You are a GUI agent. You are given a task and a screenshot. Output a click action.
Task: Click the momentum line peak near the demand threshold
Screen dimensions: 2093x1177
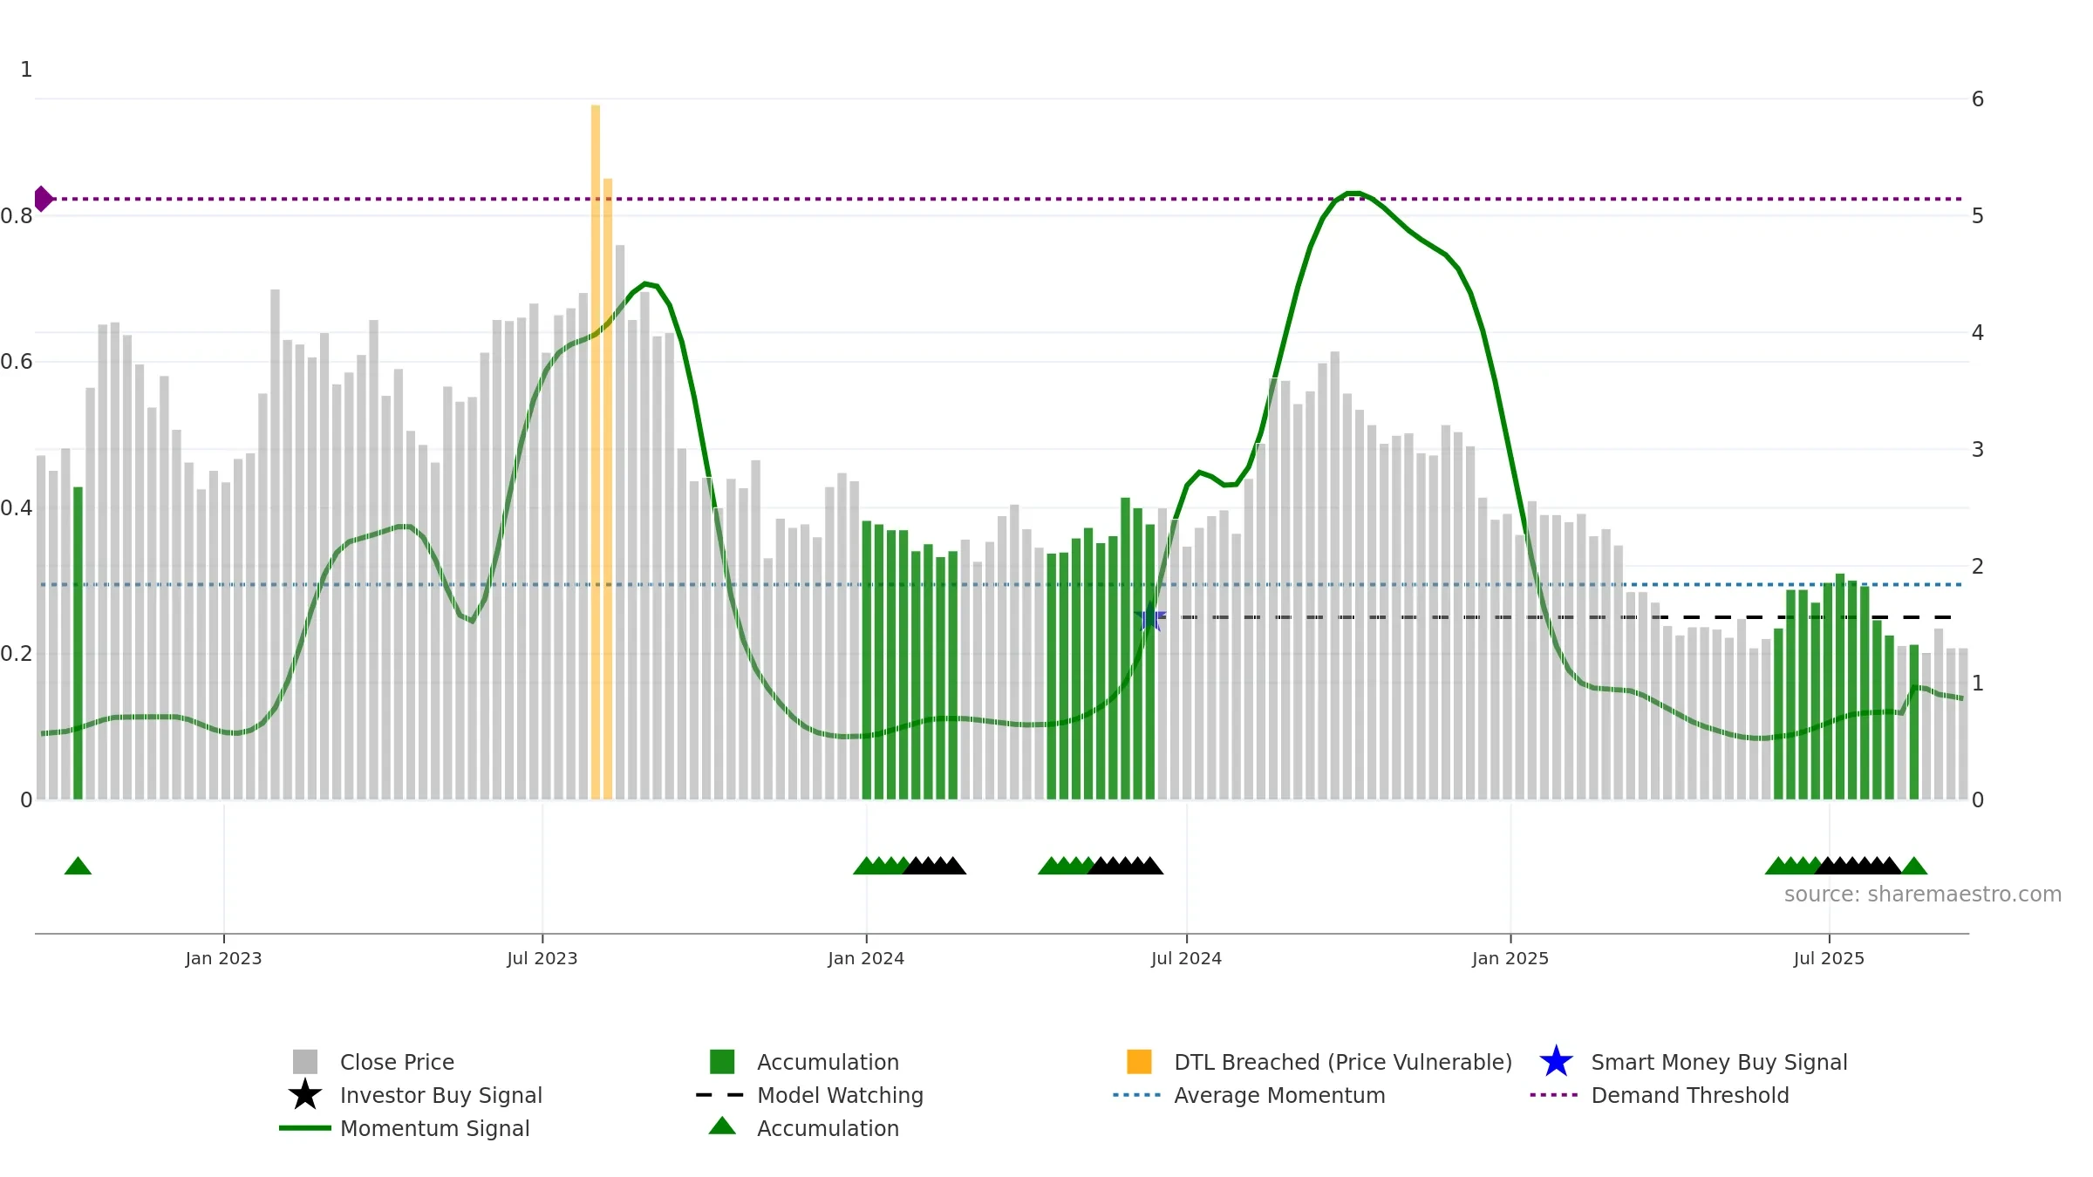1353,194
